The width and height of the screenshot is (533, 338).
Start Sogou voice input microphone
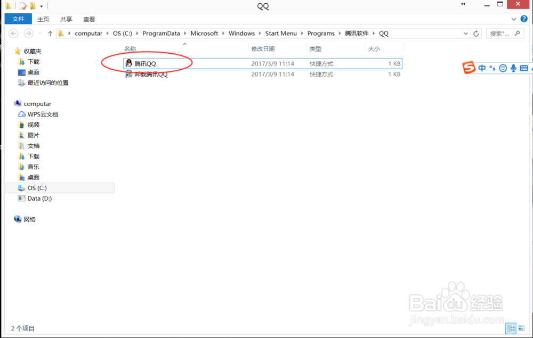[513, 68]
